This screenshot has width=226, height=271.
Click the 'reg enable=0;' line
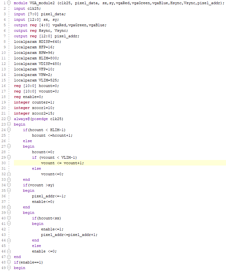click(x=28, y=97)
